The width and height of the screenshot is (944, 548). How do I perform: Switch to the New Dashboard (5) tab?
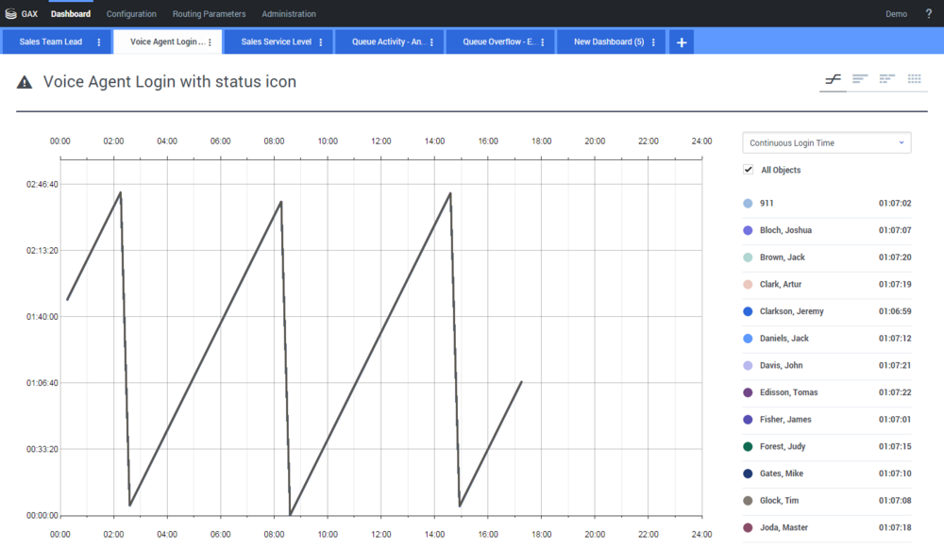click(x=609, y=42)
